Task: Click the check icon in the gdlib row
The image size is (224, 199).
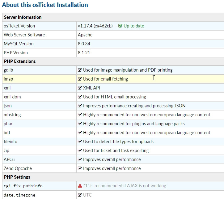Action: tap(80, 70)
